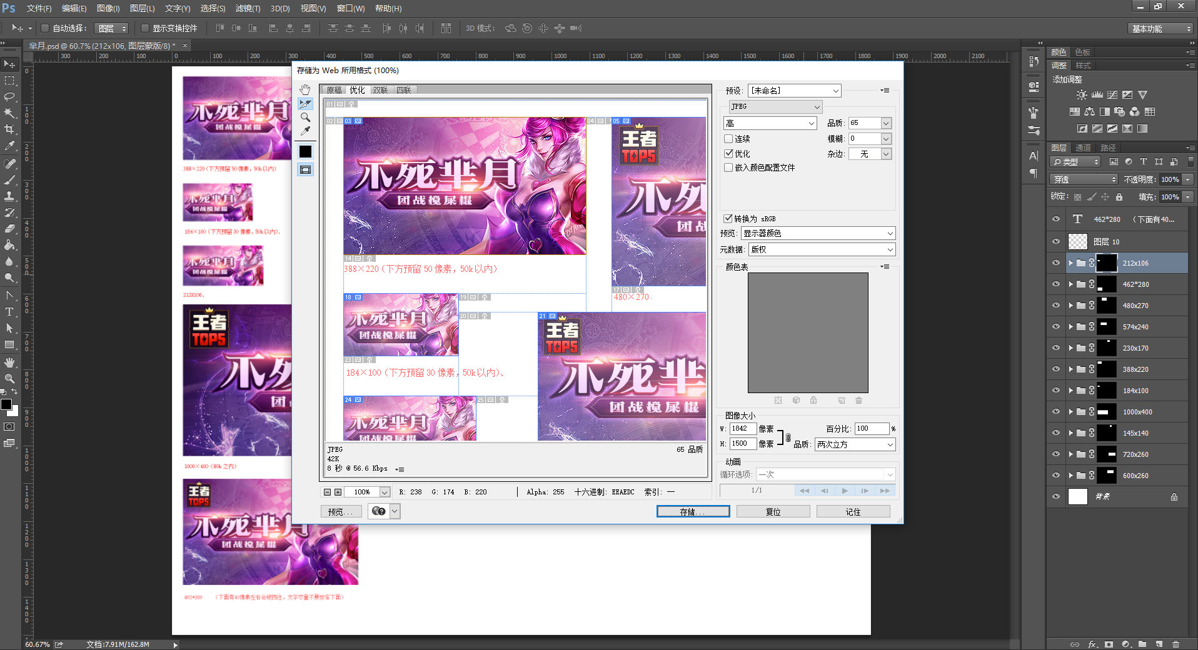Select the Magic Wand tool
The height and width of the screenshot is (650, 1198).
[x=9, y=113]
